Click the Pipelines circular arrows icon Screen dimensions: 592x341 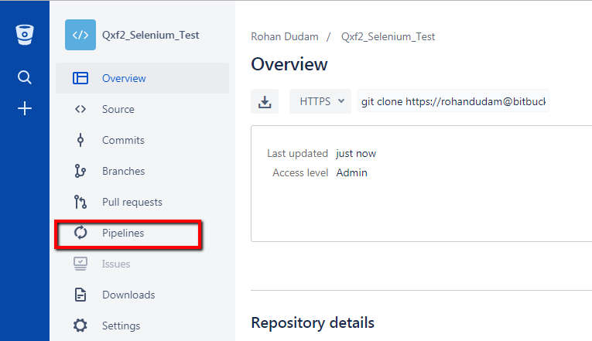pyautogui.click(x=80, y=233)
